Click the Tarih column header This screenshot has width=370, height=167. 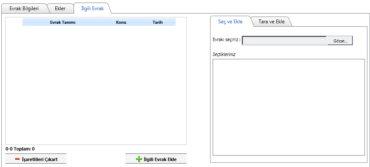point(158,22)
